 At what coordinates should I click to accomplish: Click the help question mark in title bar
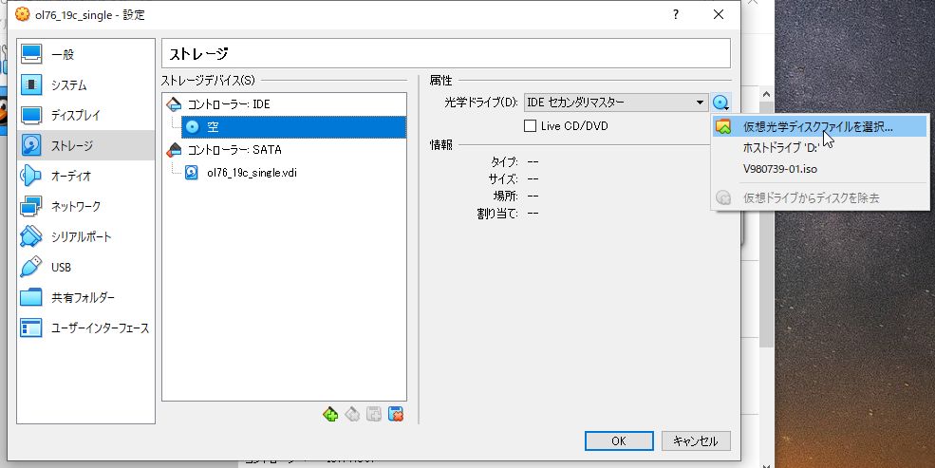coord(676,14)
